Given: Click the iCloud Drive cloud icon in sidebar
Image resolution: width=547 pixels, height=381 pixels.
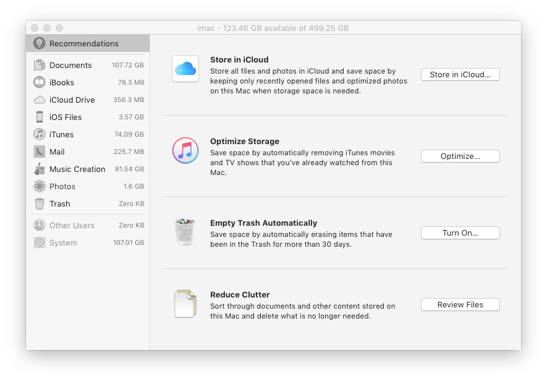Looking at the screenshot, I should [x=39, y=100].
